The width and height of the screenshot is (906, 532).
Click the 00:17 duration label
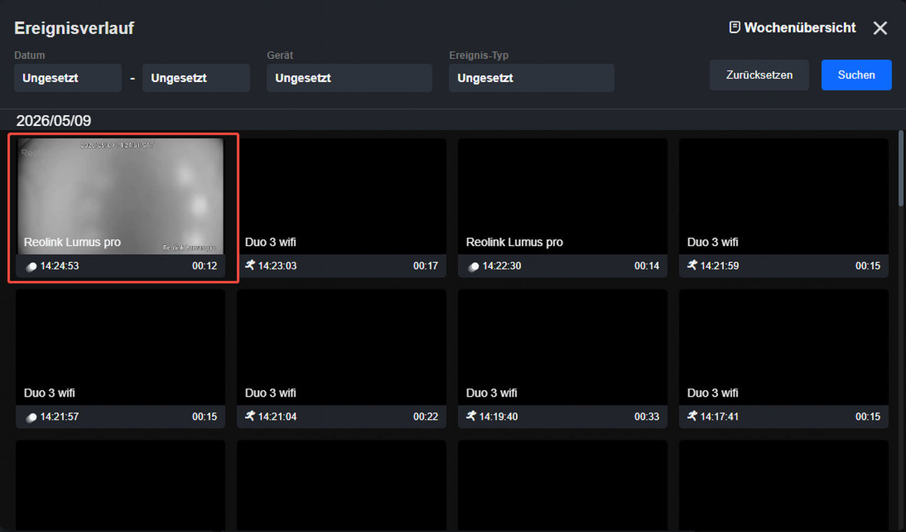point(425,266)
